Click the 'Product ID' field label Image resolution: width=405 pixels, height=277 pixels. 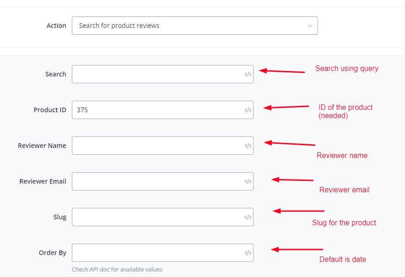click(50, 110)
